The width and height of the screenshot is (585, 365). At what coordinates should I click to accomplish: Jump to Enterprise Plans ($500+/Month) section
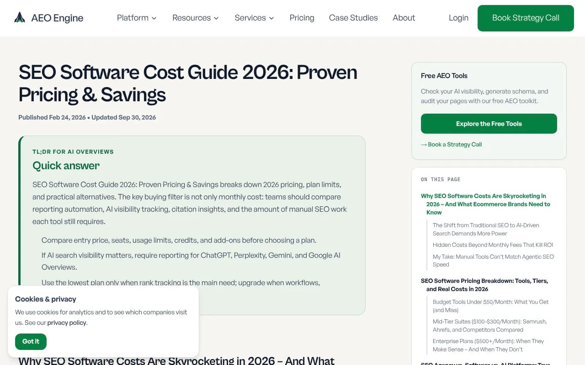click(x=488, y=345)
